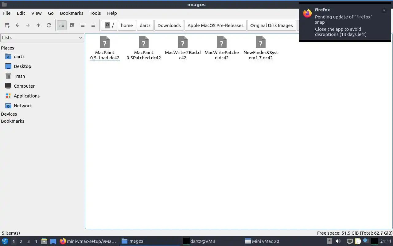Switch to detailed list view
The width and height of the screenshot is (393, 246).
point(93,26)
